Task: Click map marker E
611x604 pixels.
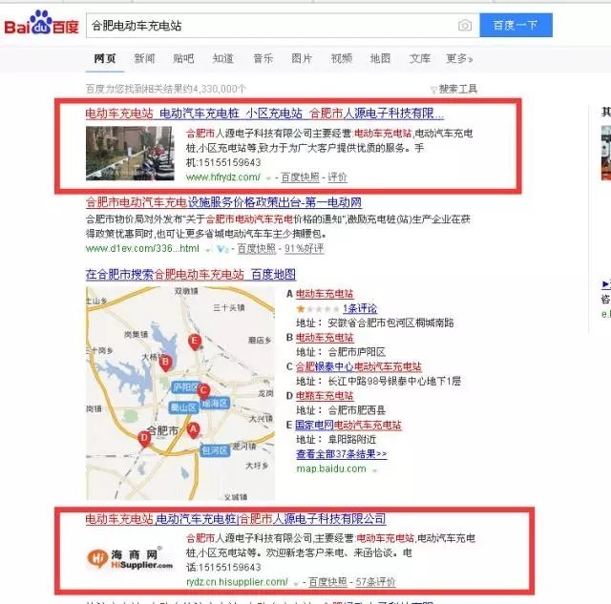Action: pos(195,343)
